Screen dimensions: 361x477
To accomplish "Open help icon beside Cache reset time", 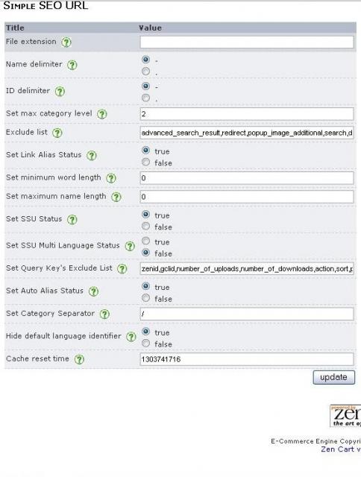I will pyautogui.click(x=80, y=359).
